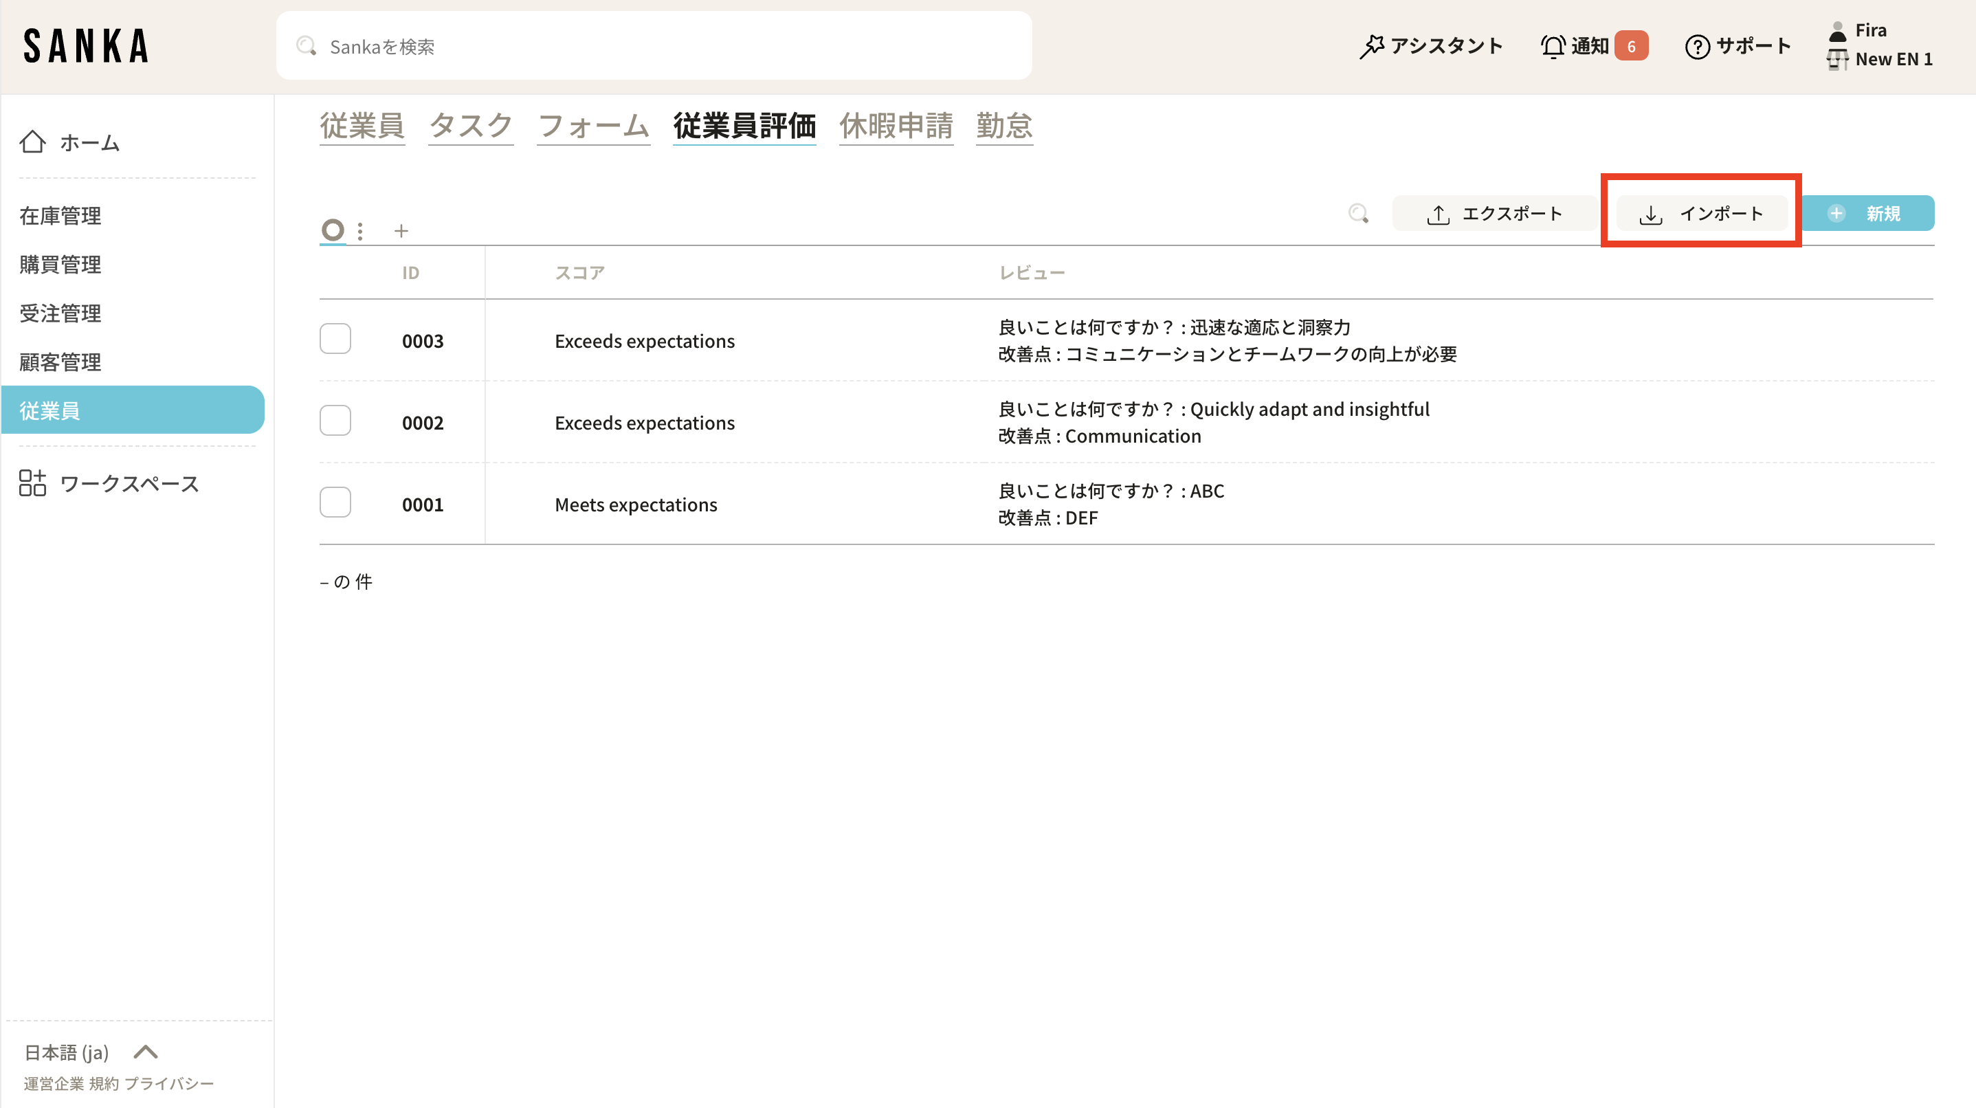Check the checkbox for row 0003
Image resolution: width=1976 pixels, height=1108 pixels.
click(335, 338)
